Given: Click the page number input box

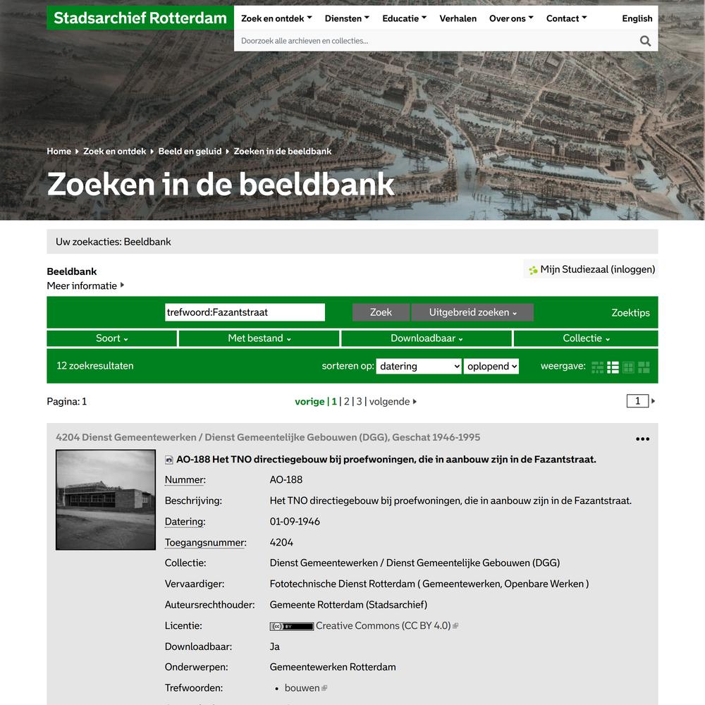Looking at the screenshot, I should pyautogui.click(x=637, y=400).
